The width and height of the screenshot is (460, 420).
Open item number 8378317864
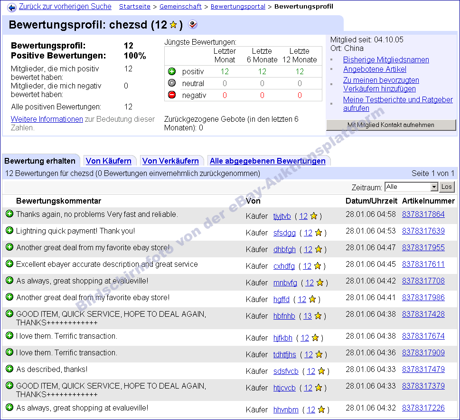[423, 214]
